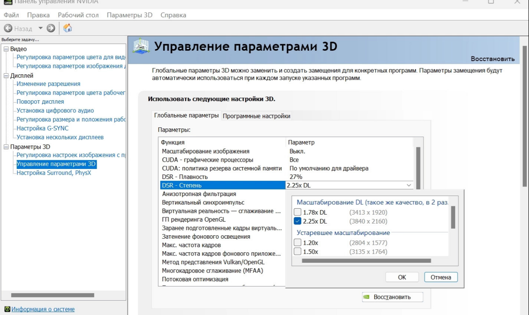Image resolution: width=529 pixels, height=315 pixels.
Task: Open the DSR - Степень value dropdown
Action: (x=409, y=185)
